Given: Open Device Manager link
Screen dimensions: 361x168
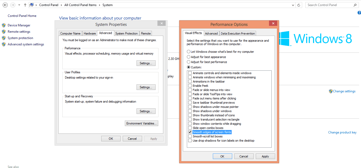Looking at the screenshot, I should [19, 25].
